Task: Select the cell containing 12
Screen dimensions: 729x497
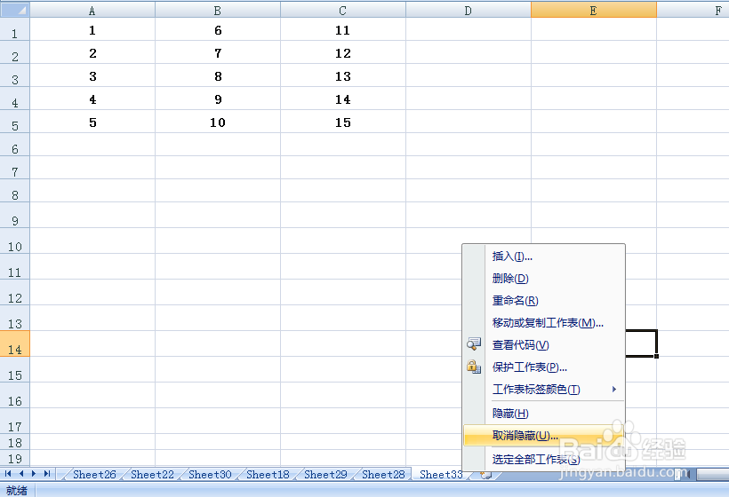Action: [x=343, y=52]
